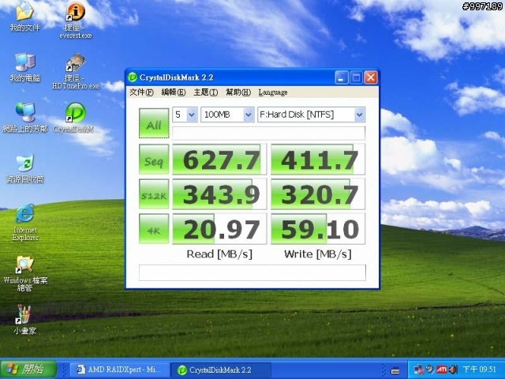Start the 4K benchmark test
Viewport: 505px width, 379px height.
tap(154, 229)
